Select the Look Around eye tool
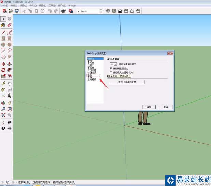 tap(9, 123)
